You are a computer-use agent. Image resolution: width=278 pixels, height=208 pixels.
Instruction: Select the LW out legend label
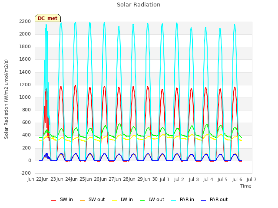coord(156,199)
